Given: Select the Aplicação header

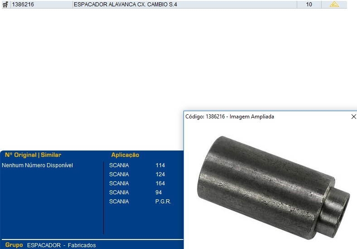Looking at the screenshot, I should 125,155.
